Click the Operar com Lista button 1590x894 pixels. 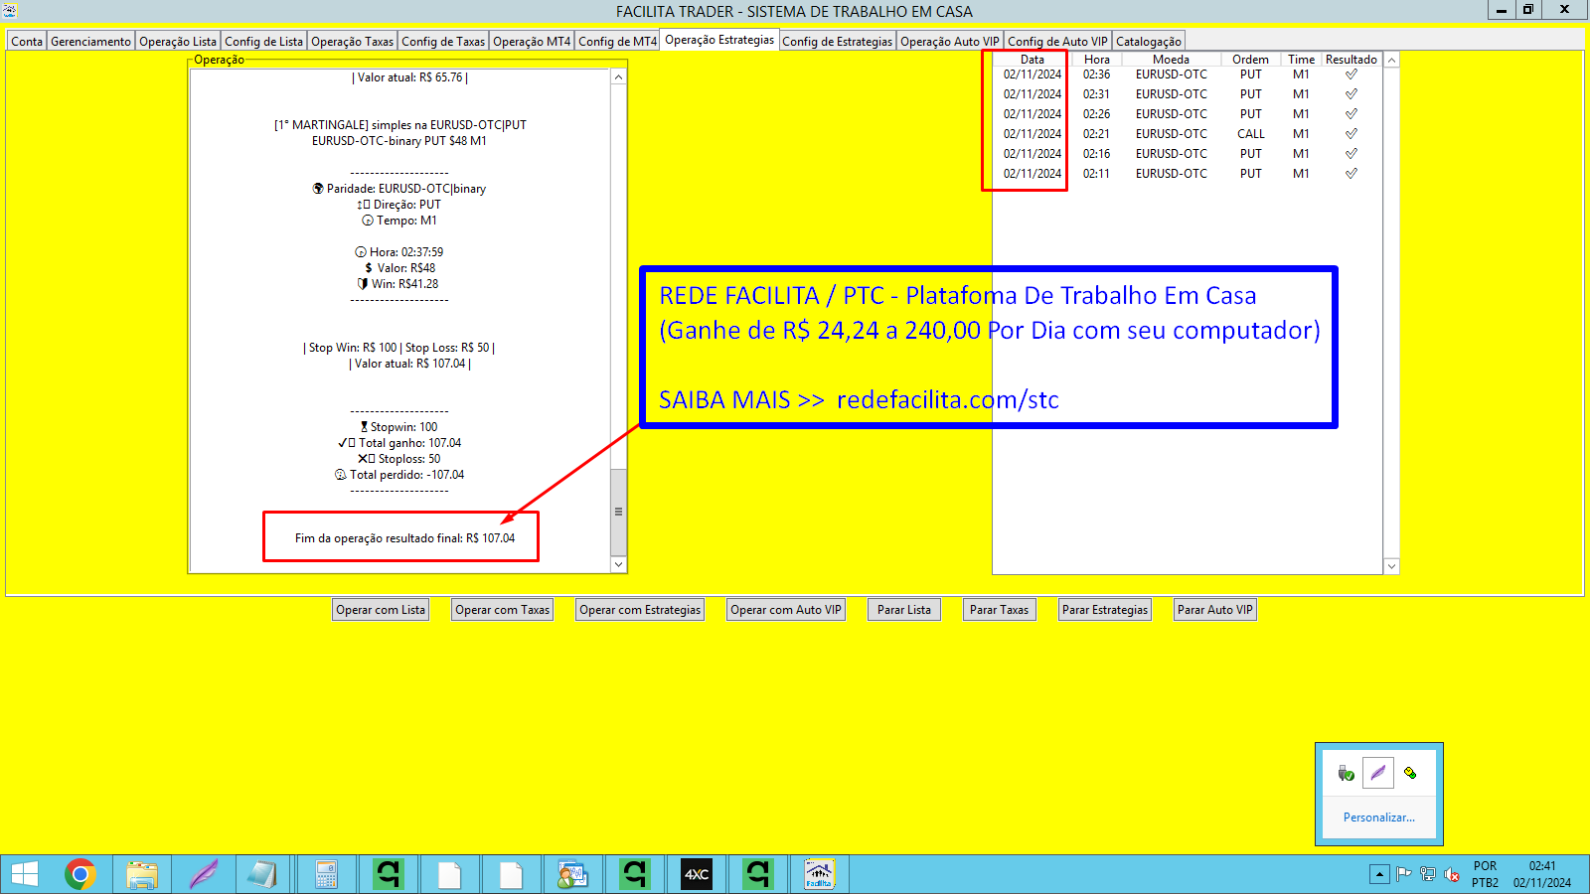coord(381,610)
